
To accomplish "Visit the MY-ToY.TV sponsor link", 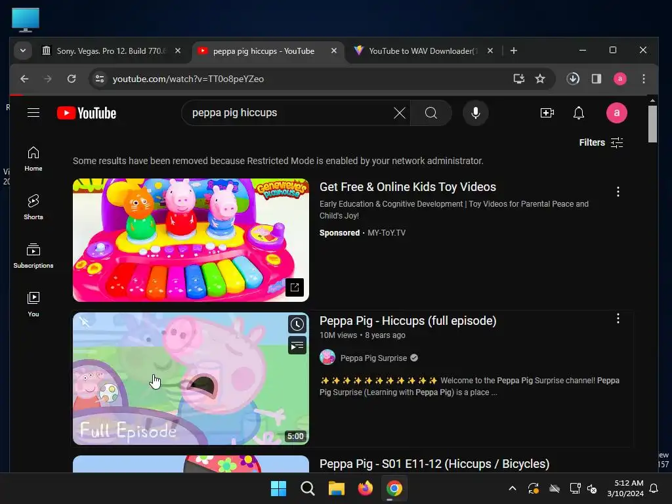I will (387, 233).
